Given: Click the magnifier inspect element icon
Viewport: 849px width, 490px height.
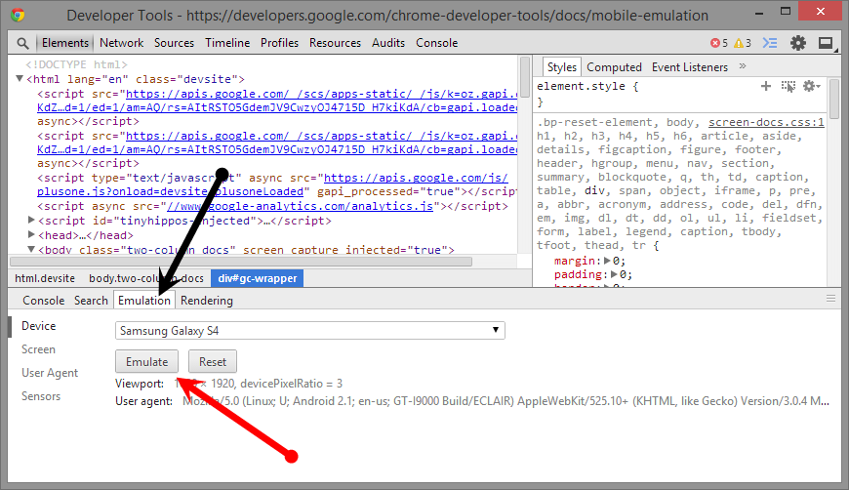Looking at the screenshot, I should point(22,43).
